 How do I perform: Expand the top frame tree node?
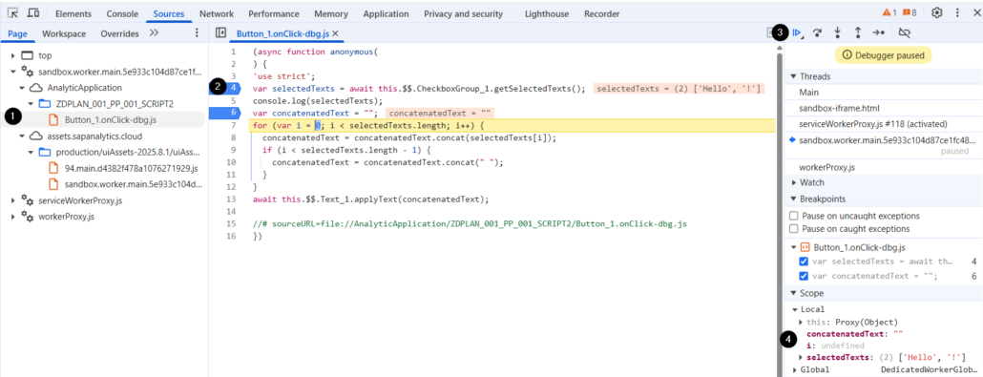click(x=13, y=55)
